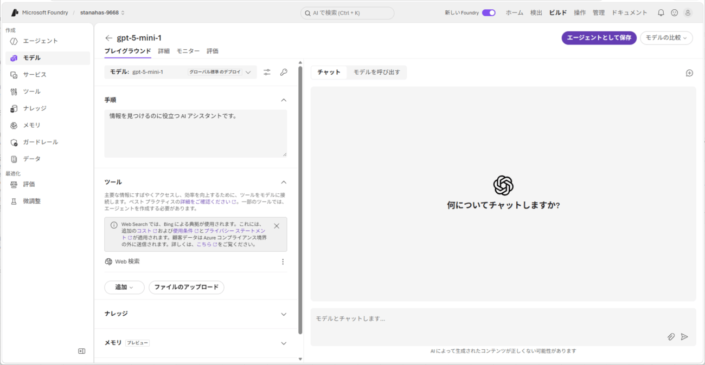Click the attach paperclip icon in chat box

[671, 337]
